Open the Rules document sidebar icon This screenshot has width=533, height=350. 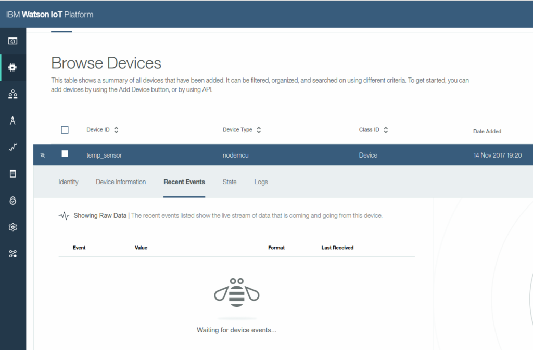tap(12, 174)
